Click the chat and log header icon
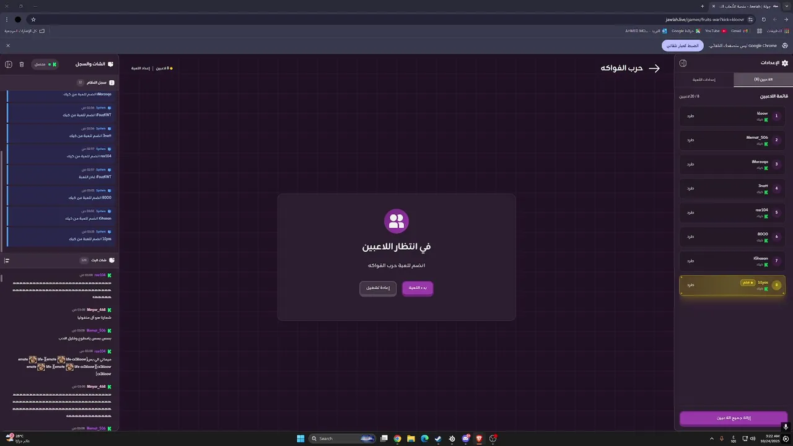Viewport: 793px width, 446px height. [110, 64]
